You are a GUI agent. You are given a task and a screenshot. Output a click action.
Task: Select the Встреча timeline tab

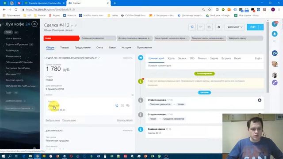point(226,58)
